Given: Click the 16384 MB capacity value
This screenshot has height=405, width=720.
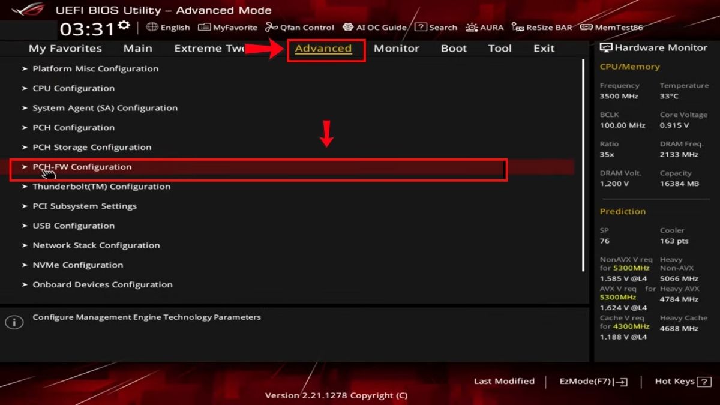Looking at the screenshot, I should click(x=679, y=184).
